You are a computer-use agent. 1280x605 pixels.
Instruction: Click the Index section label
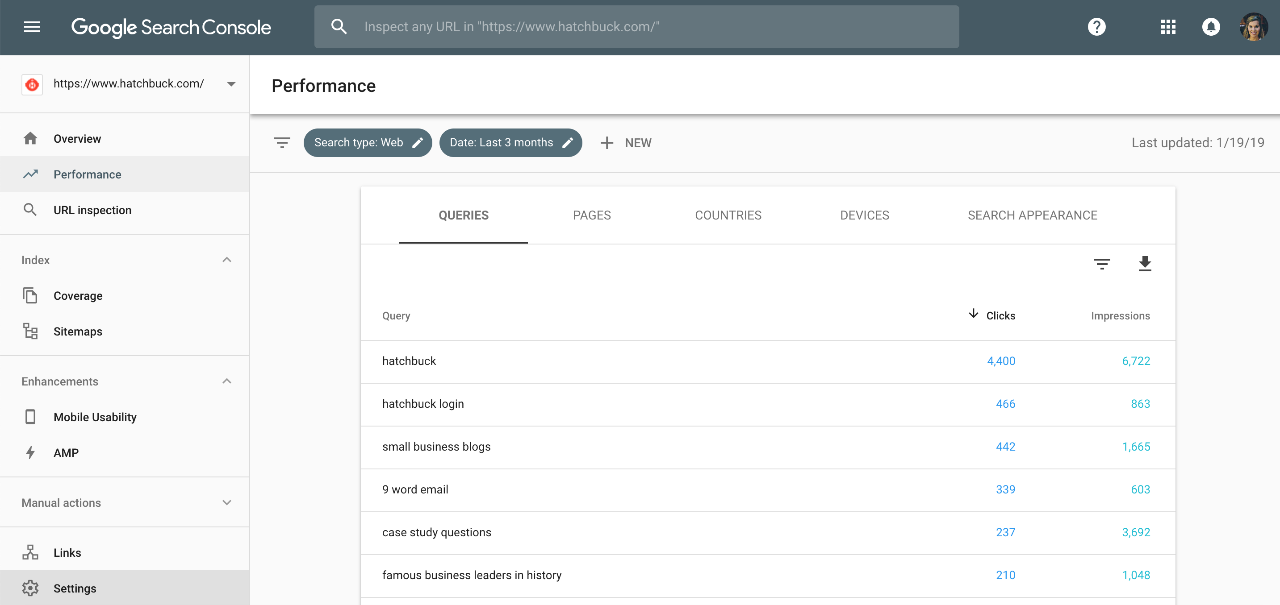click(x=35, y=260)
